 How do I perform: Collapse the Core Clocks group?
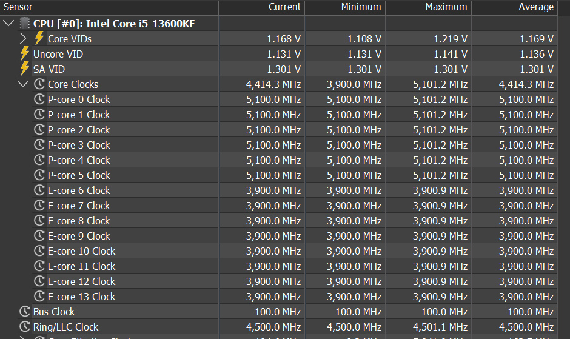point(23,84)
